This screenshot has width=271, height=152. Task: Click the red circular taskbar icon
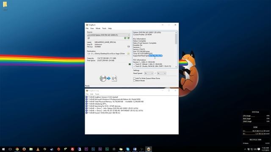pyautogui.click(x=58, y=149)
